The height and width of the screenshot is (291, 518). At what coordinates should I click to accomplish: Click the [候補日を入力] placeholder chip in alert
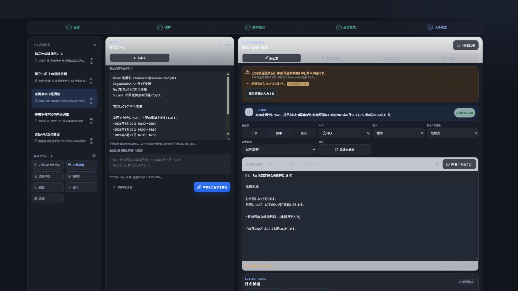[x=298, y=84]
